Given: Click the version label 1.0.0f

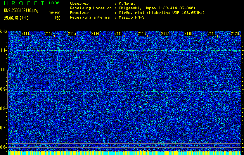Looking at the screenshot, I should [x=54, y=3].
